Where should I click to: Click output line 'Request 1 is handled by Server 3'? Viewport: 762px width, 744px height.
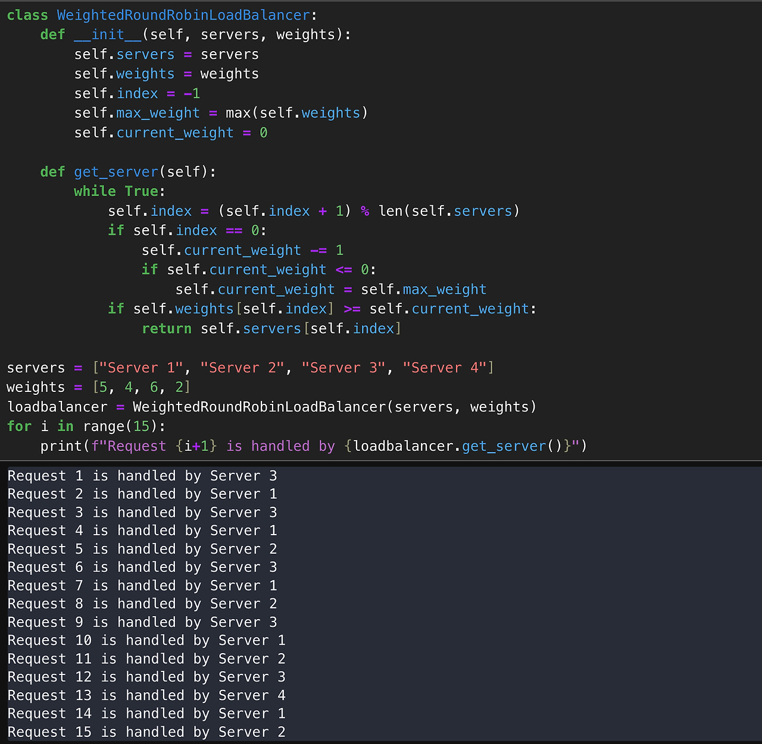click(142, 476)
